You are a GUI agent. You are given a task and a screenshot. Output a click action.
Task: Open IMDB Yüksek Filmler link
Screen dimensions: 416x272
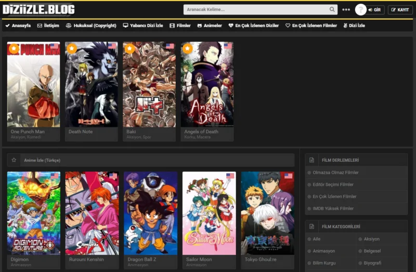pos(333,209)
